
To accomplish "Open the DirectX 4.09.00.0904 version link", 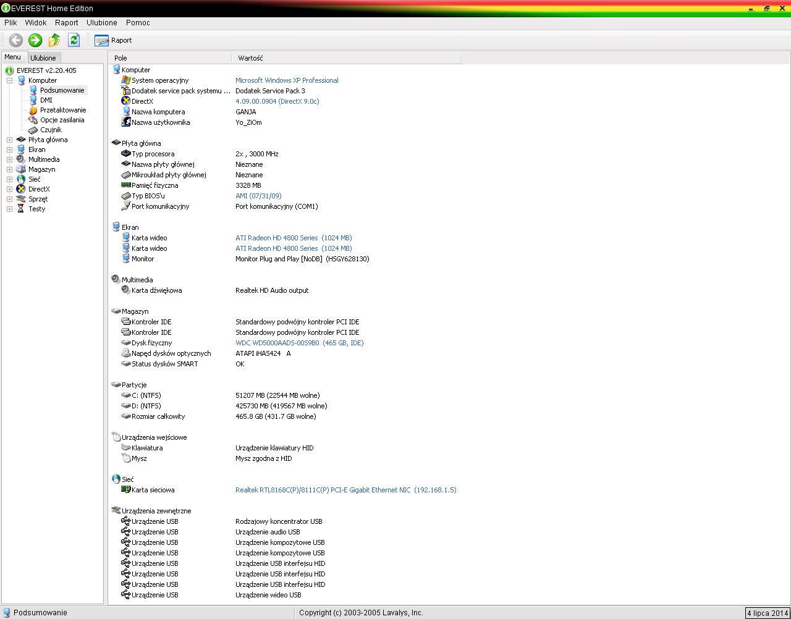I will [x=277, y=101].
